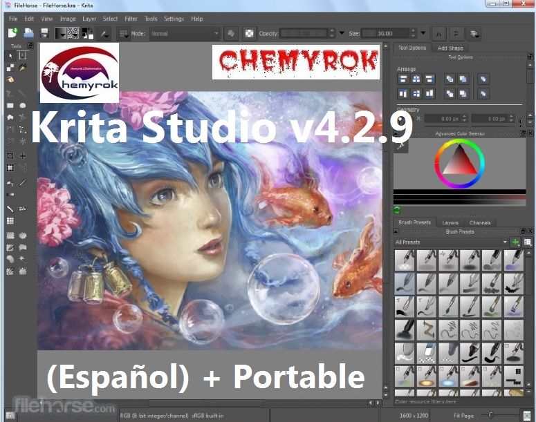Select the Fill bucket tool
The height and width of the screenshot is (422, 536).
10,183
